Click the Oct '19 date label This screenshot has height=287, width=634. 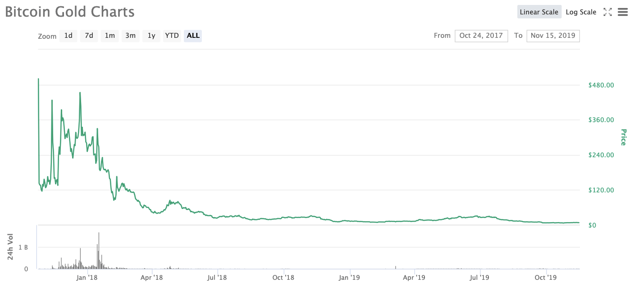(x=546, y=278)
